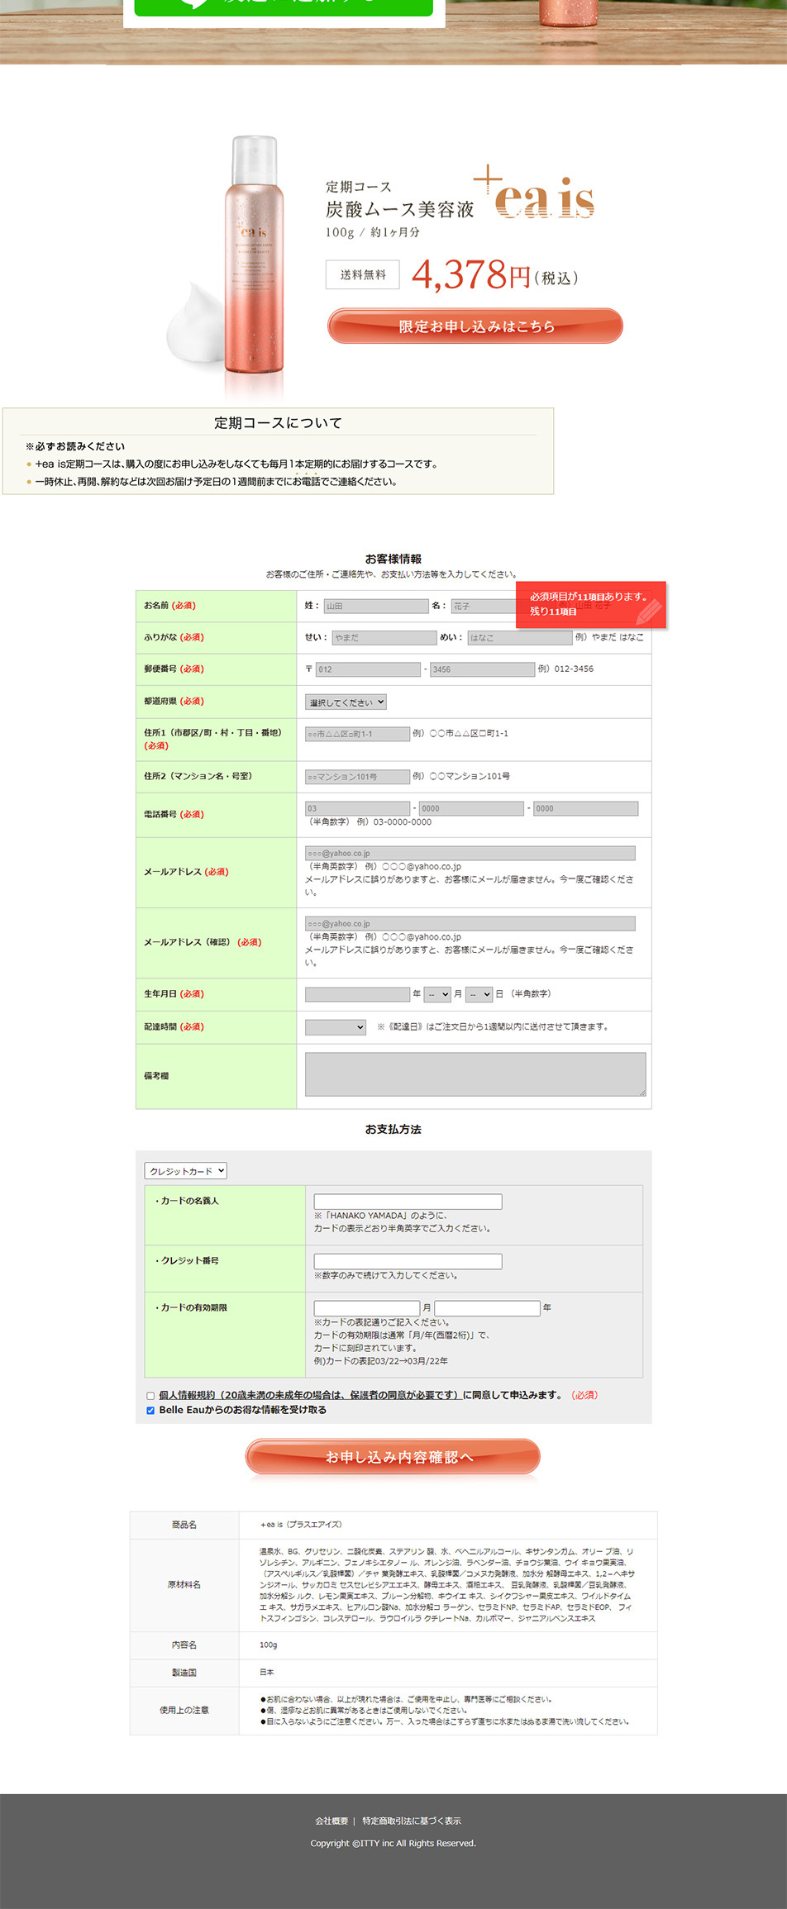Click the last phone number field
The width and height of the screenshot is (787, 1909).
[585, 808]
